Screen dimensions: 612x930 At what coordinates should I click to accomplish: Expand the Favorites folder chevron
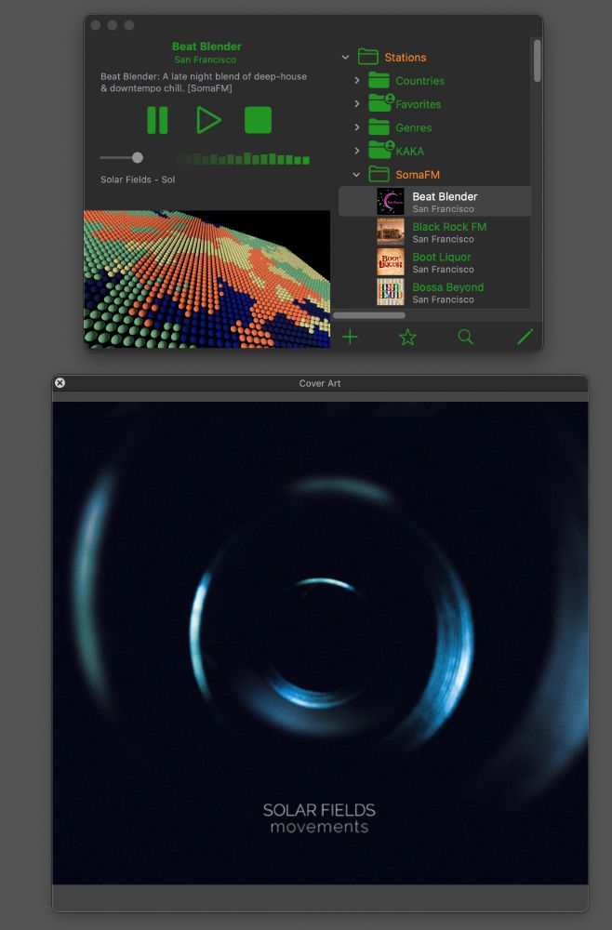(x=356, y=104)
